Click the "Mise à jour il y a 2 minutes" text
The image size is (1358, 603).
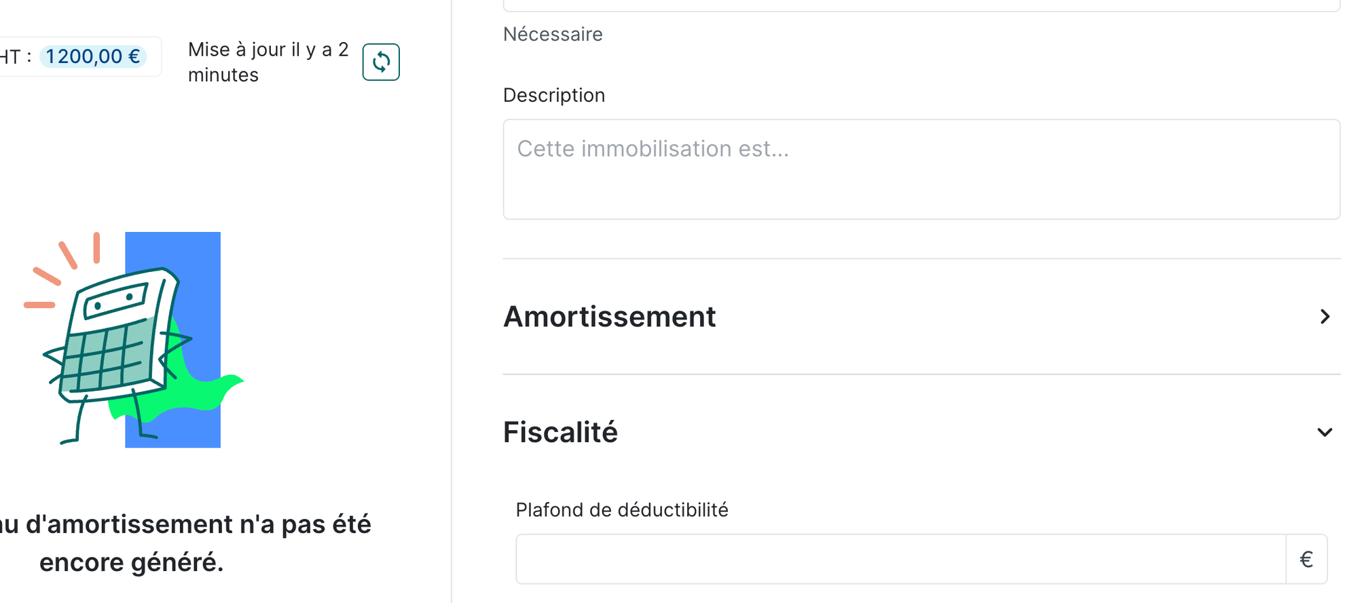(268, 62)
